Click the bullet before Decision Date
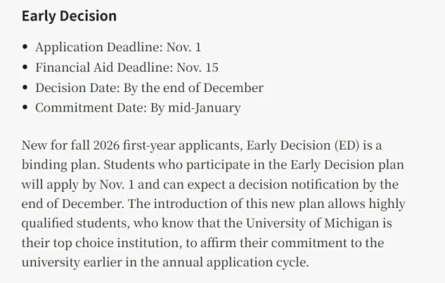445x283 pixels. coord(25,88)
